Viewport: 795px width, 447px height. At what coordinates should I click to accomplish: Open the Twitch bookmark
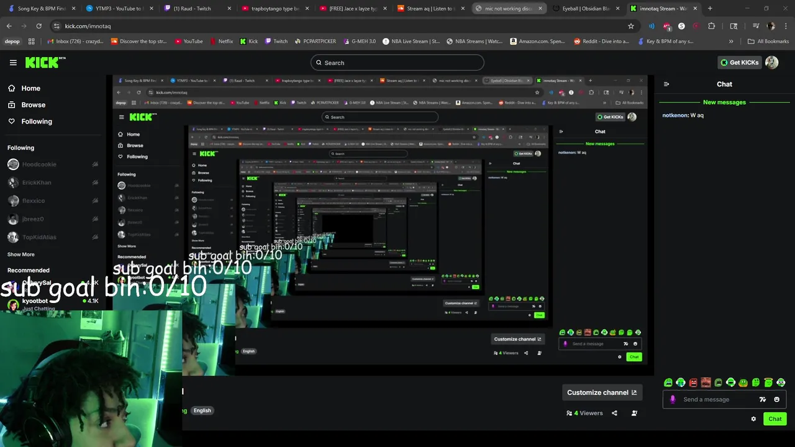(x=276, y=42)
